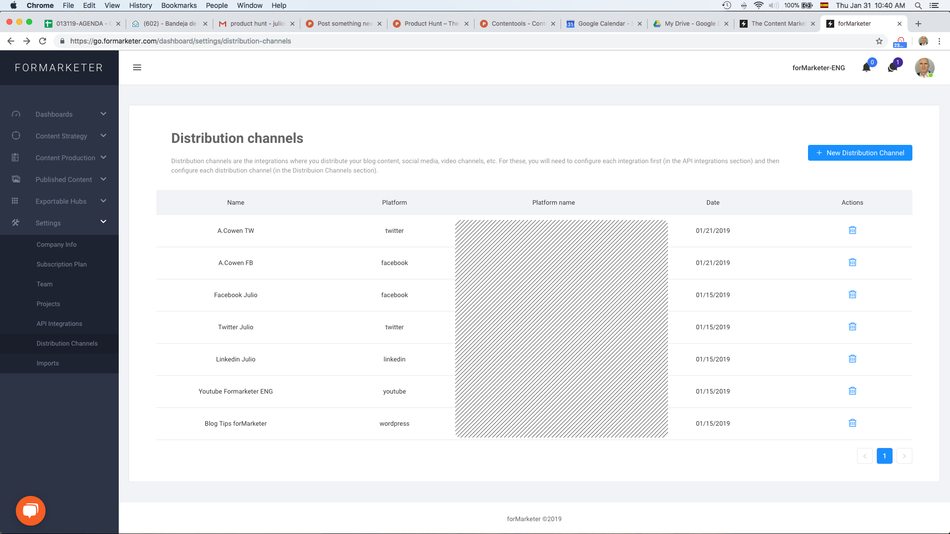Select the Content Production clipboard icon
Image resolution: width=950 pixels, height=534 pixels.
[x=15, y=157]
